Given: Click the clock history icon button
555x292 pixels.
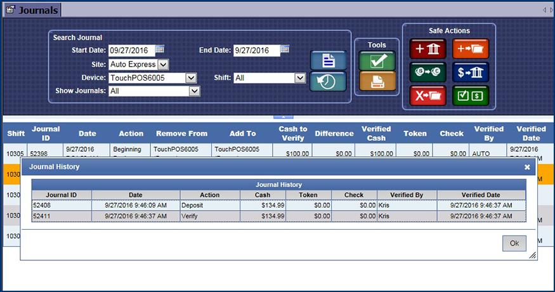Looking at the screenshot, I should tap(327, 82).
